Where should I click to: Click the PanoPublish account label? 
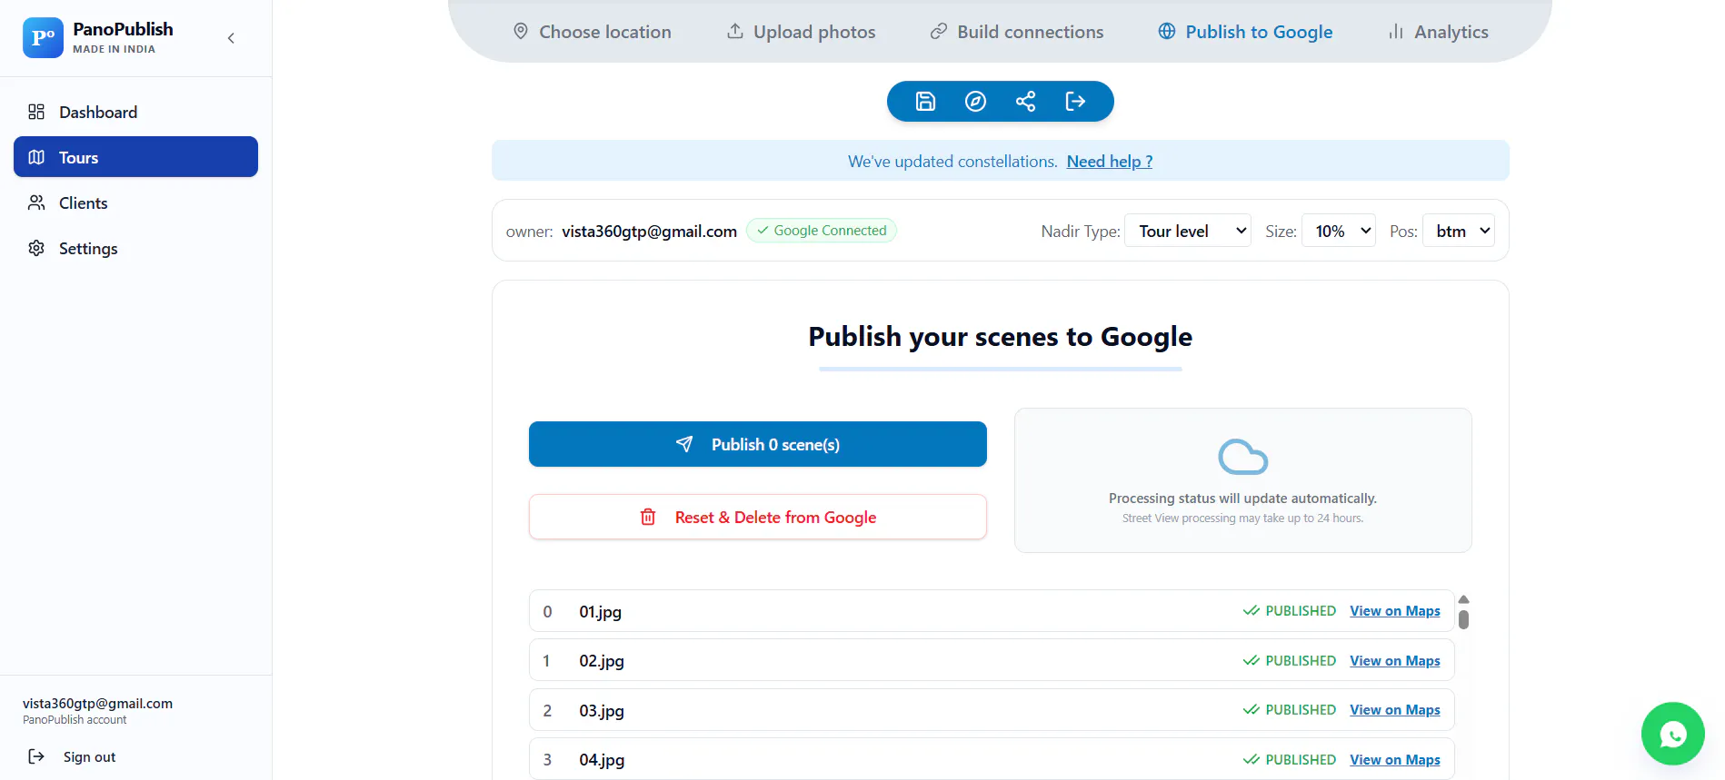(75, 720)
